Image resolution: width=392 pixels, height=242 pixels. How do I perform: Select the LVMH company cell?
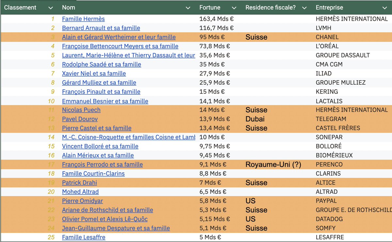pyautogui.click(x=323, y=28)
